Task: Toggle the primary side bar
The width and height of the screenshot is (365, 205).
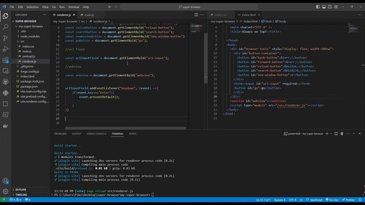Action: [x=318, y=7]
